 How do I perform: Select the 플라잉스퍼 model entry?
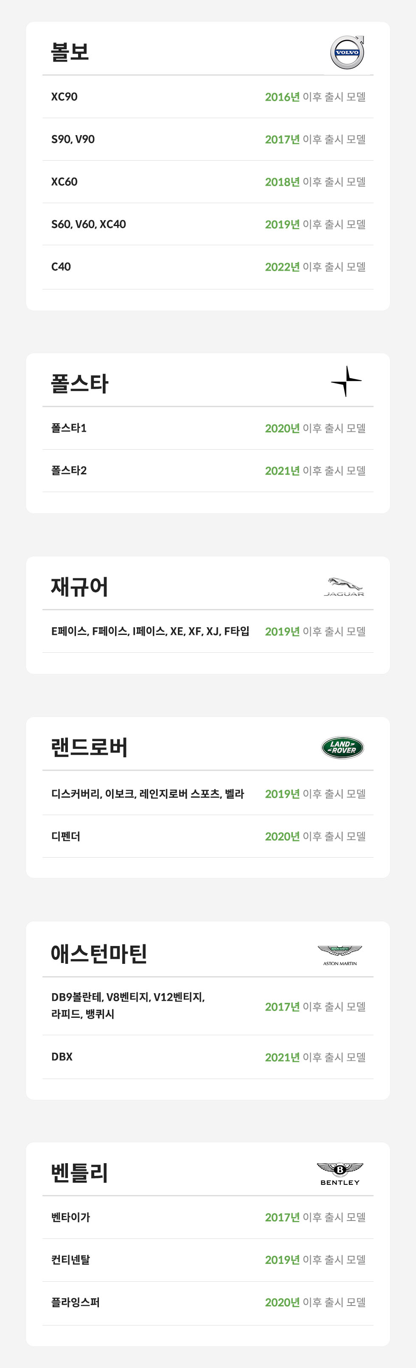tap(76, 1302)
